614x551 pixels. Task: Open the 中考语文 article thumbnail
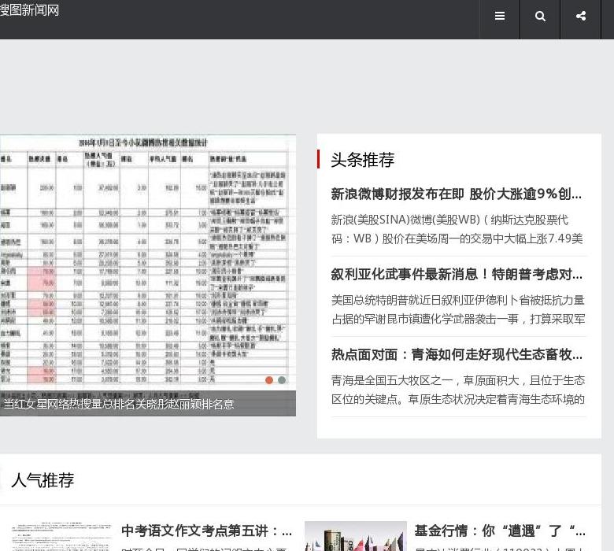(61, 536)
